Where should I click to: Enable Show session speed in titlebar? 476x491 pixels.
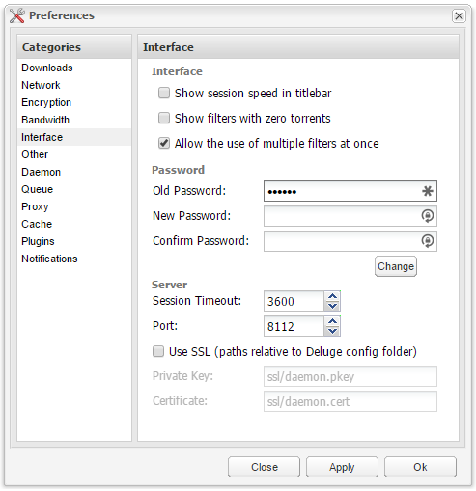pyautogui.click(x=164, y=93)
